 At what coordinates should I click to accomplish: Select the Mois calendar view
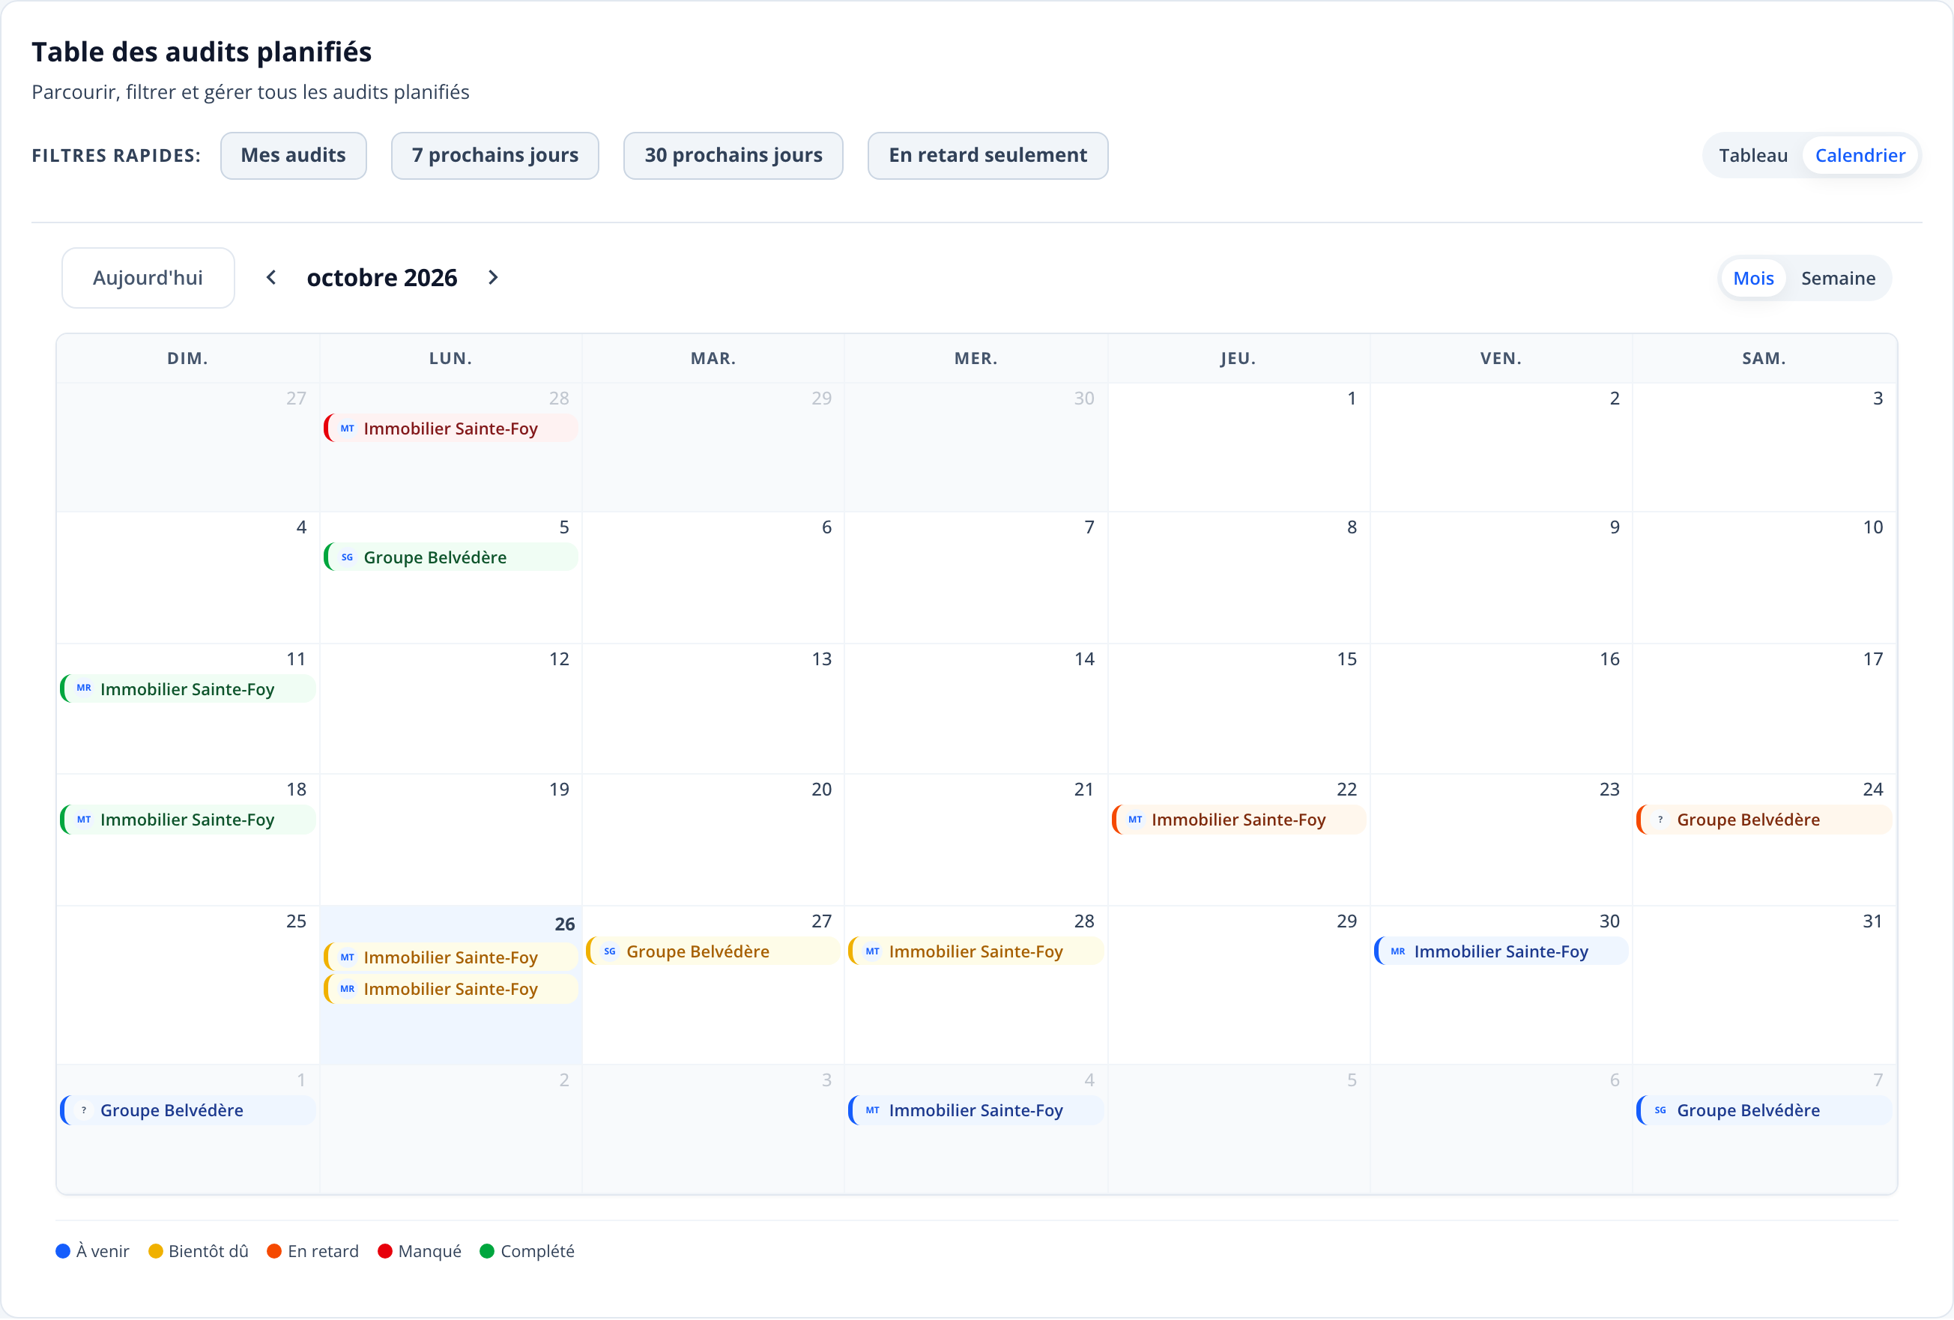coord(1753,278)
